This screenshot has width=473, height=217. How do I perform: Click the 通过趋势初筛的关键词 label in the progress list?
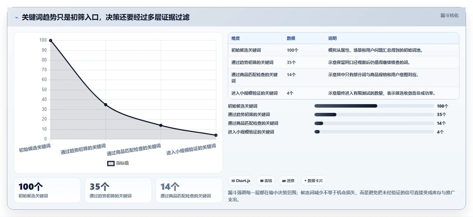point(249,115)
